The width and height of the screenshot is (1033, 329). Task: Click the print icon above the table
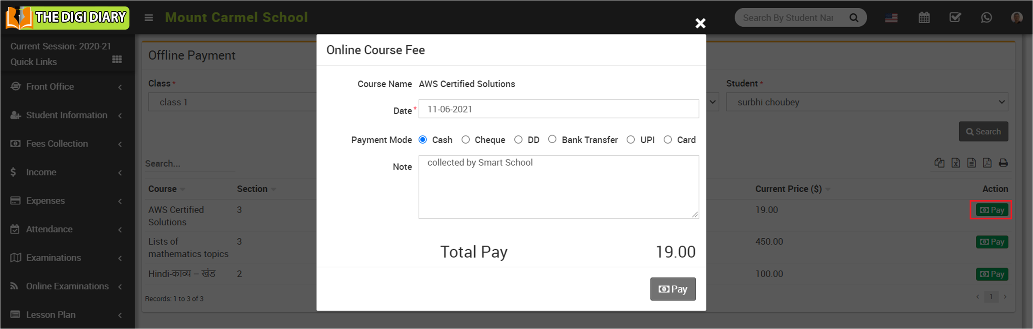1003,163
